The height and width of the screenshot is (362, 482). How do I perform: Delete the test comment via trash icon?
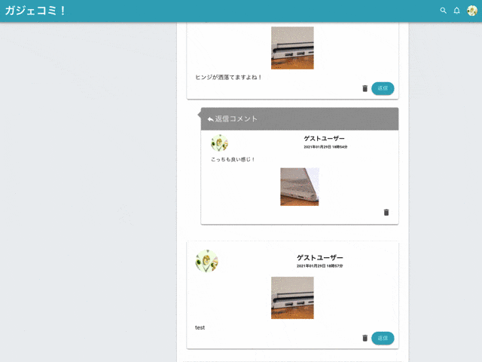pos(365,338)
